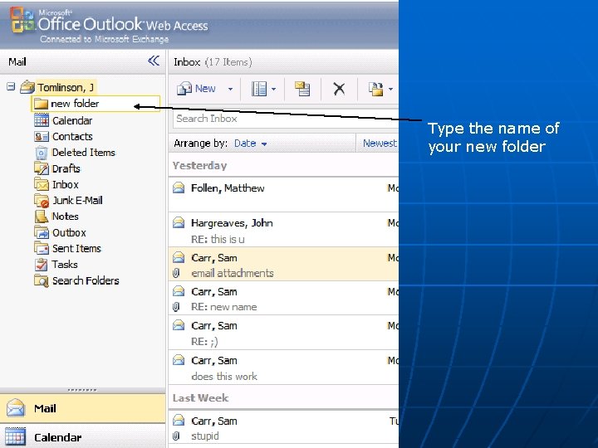The height and width of the screenshot is (448, 598).
Task: Open the Notes folder
Action: 66,217
